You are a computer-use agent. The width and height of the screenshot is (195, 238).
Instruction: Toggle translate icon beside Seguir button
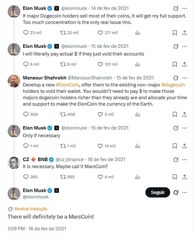point(176,192)
